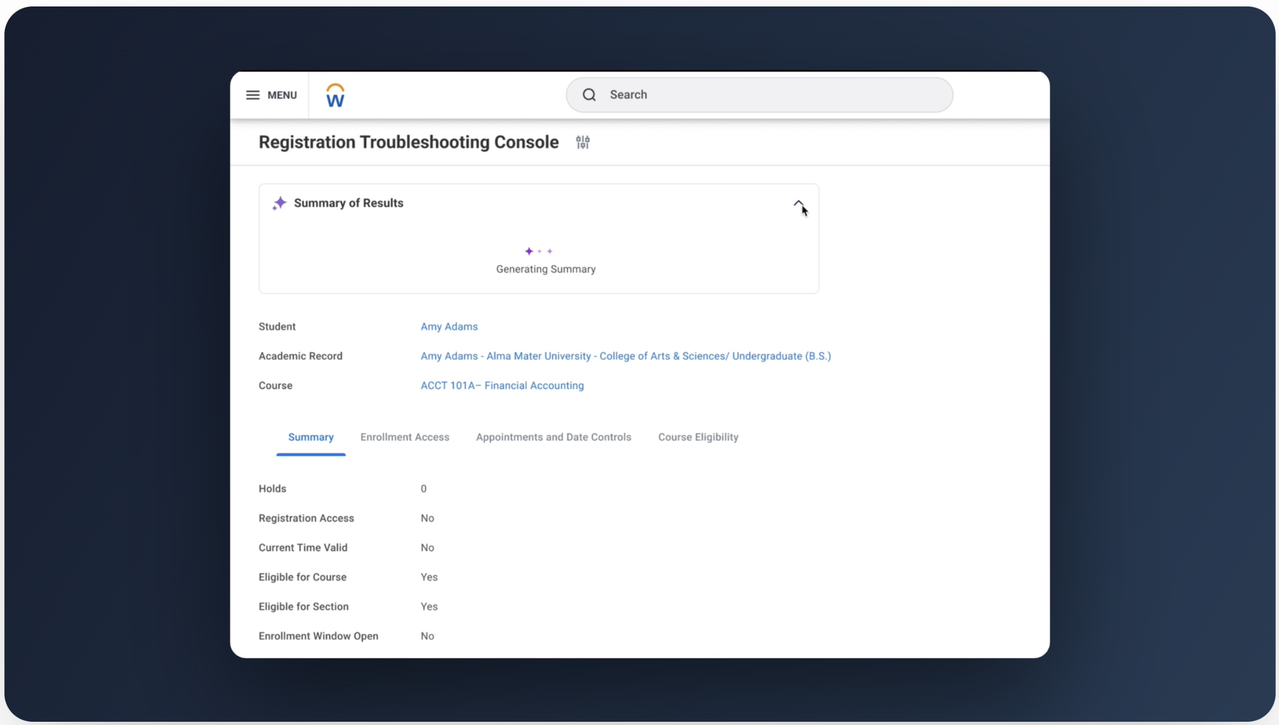The width and height of the screenshot is (1279, 725).
Task: Select the Summary tab
Action: pos(310,437)
